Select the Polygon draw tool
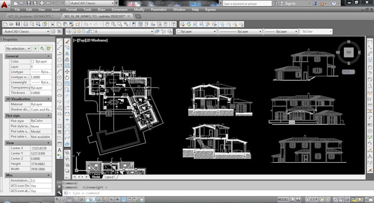Viewport: 374px width, 203px height. 59,59
